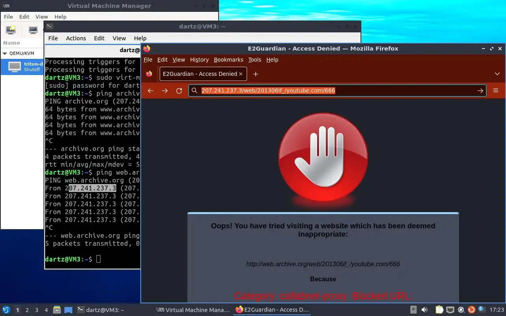Screen dimensions: 506x316
Task: Open File menu in Virtual Machine Manager
Action: (8, 17)
